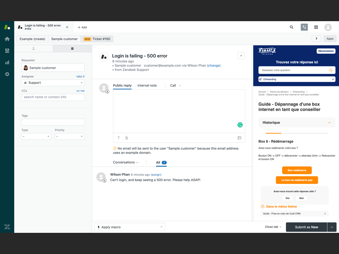Click the text formatting T icon
339x254 pixels.
tap(119, 138)
